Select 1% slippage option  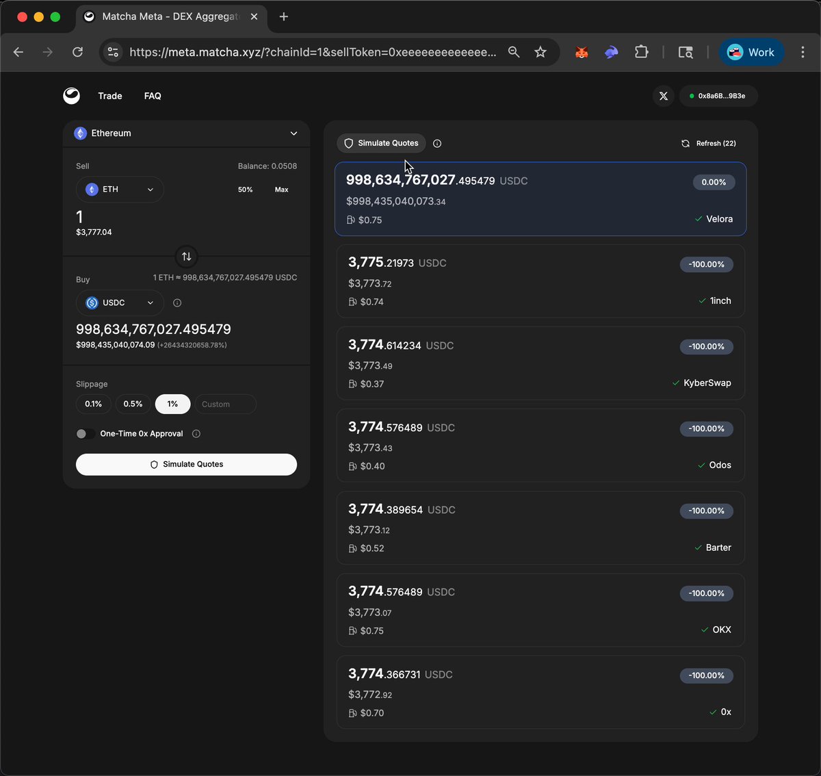(172, 404)
